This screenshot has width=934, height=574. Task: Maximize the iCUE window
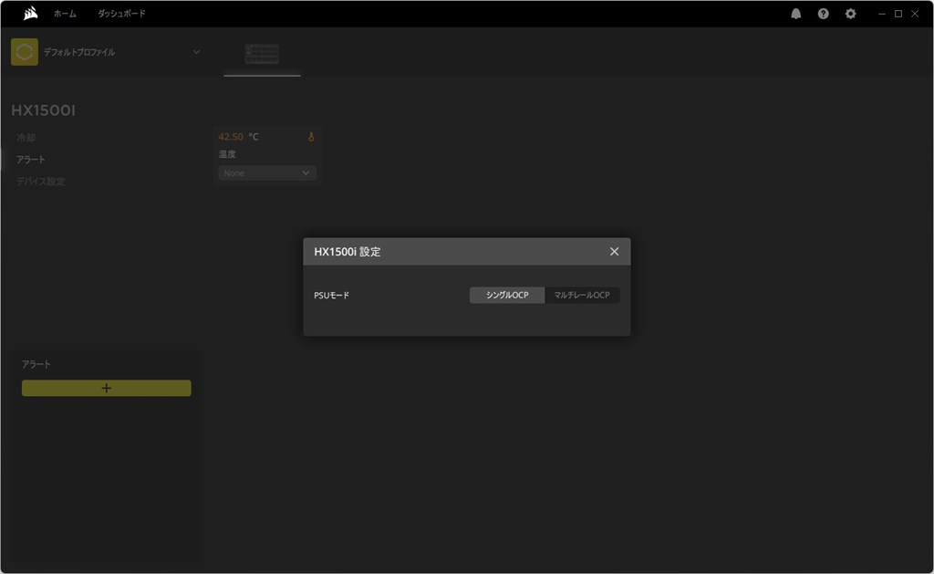pos(898,14)
